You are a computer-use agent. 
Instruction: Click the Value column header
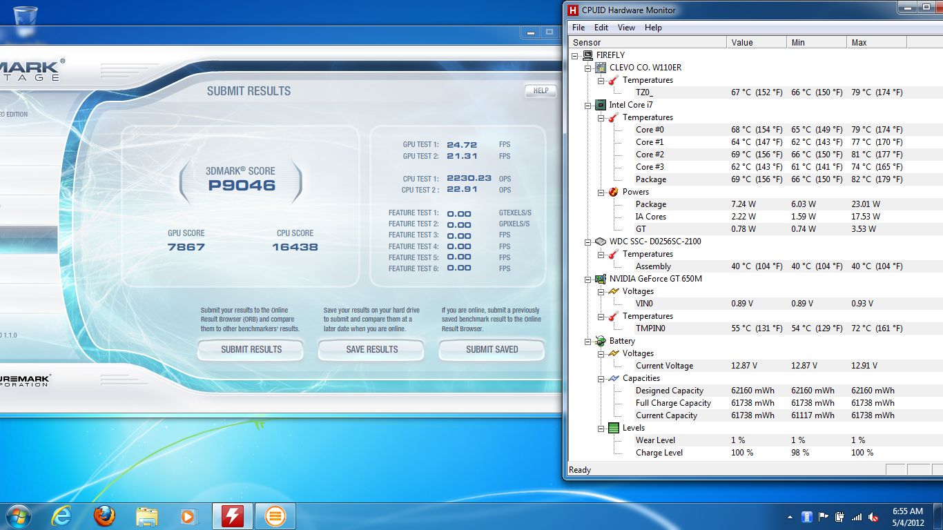click(x=742, y=43)
